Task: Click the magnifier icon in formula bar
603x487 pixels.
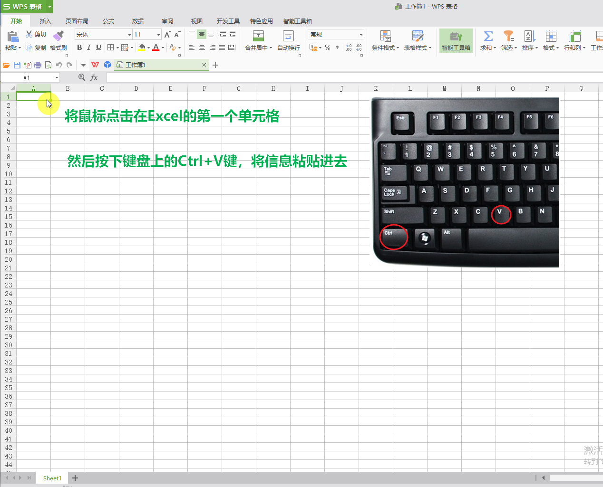Action: (x=82, y=77)
